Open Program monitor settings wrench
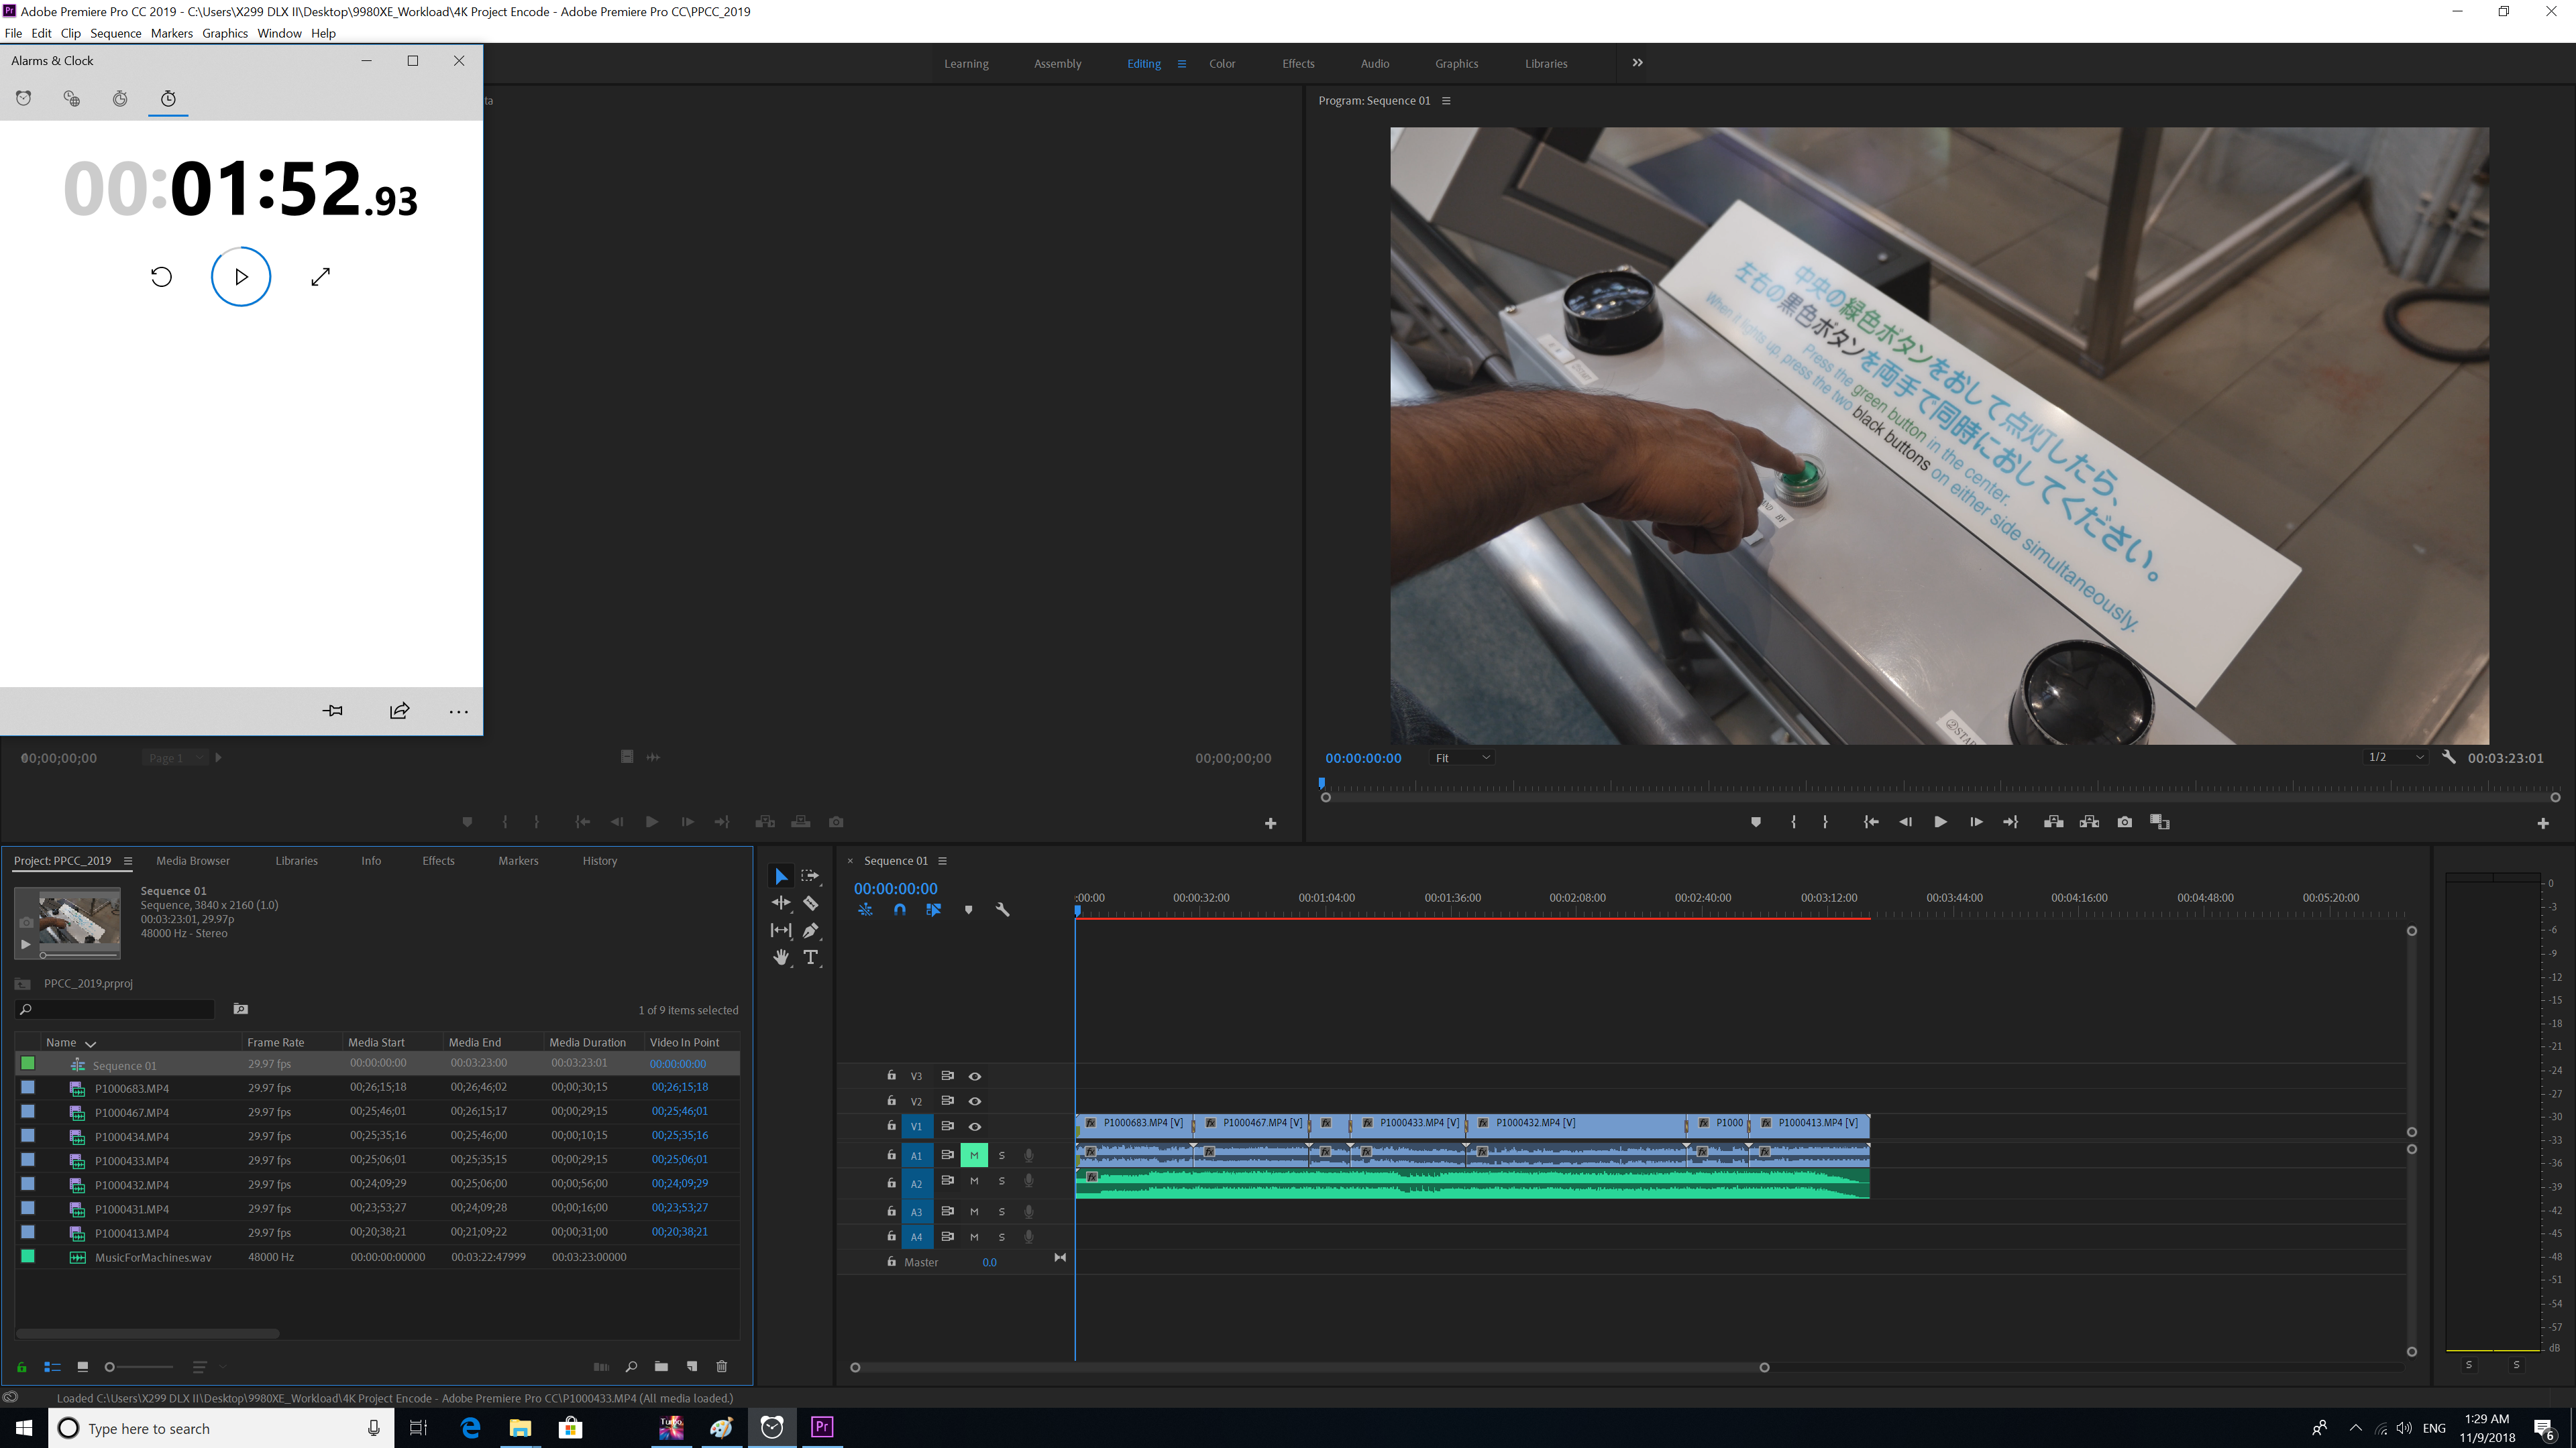2576x1448 pixels. coord(2448,758)
